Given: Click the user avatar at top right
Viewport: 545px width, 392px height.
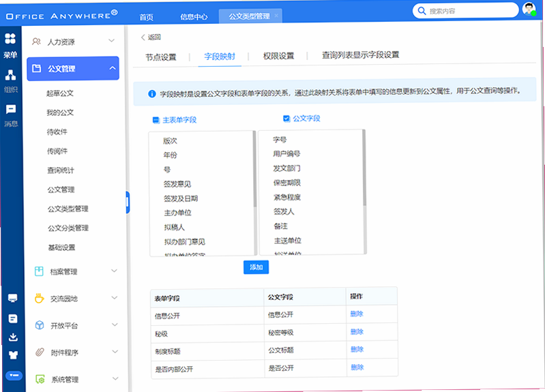Looking at the screenshot, I should pos(529,9).
